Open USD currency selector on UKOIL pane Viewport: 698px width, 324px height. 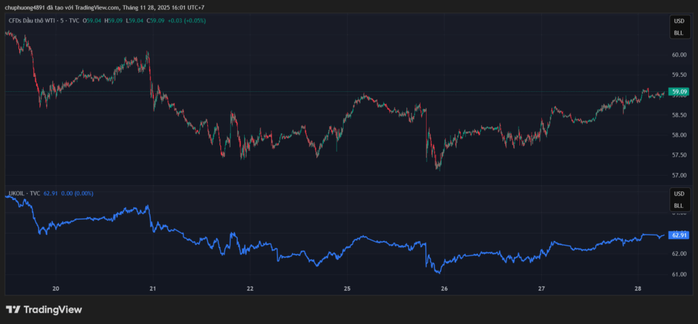click(678, 195)
